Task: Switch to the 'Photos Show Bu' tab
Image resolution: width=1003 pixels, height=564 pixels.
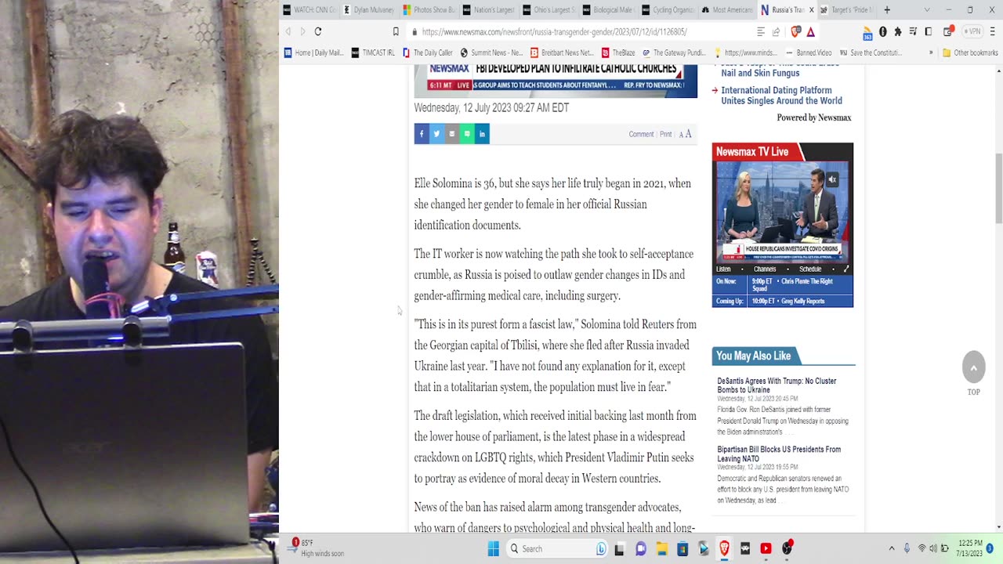Action: point(429,9)
